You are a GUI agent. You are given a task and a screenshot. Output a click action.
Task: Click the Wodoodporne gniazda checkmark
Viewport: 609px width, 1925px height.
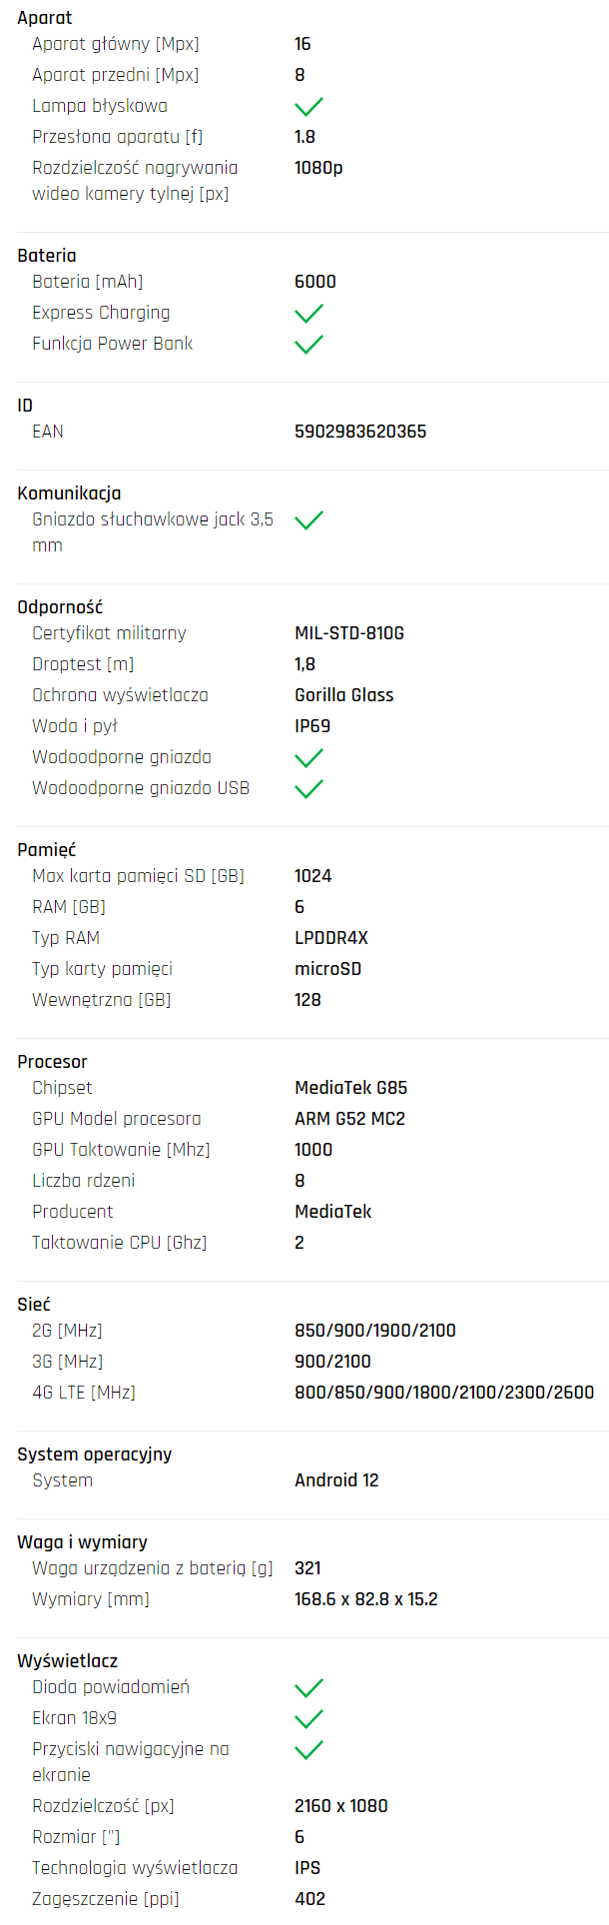click(x=309, y=757)
